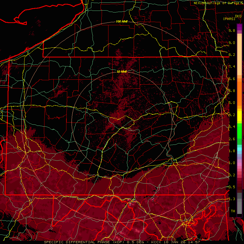Select the 5.0 value on the color scale
244x244 pixels.
[232, 103]
